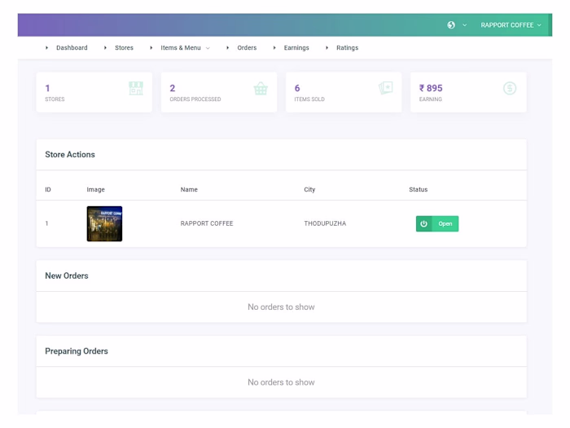Click the store icon on Stores card
Screen dimensions: 570x428
(x=136, y=88)
